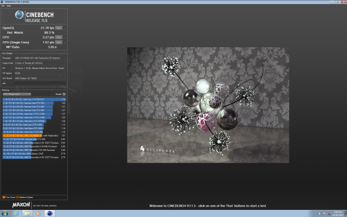Select rank 7 Intel Xeon W5590 row

[x=34, y=121]
